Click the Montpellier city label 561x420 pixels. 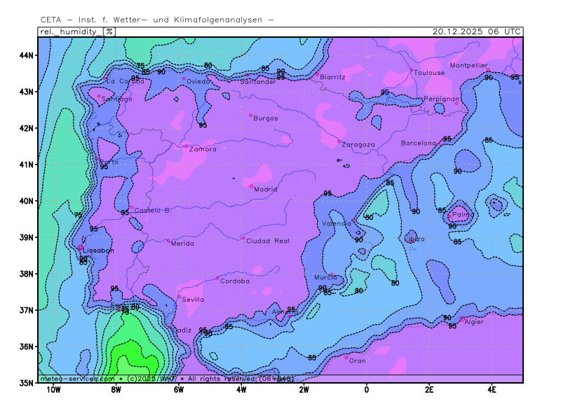[x=468, y=65]
